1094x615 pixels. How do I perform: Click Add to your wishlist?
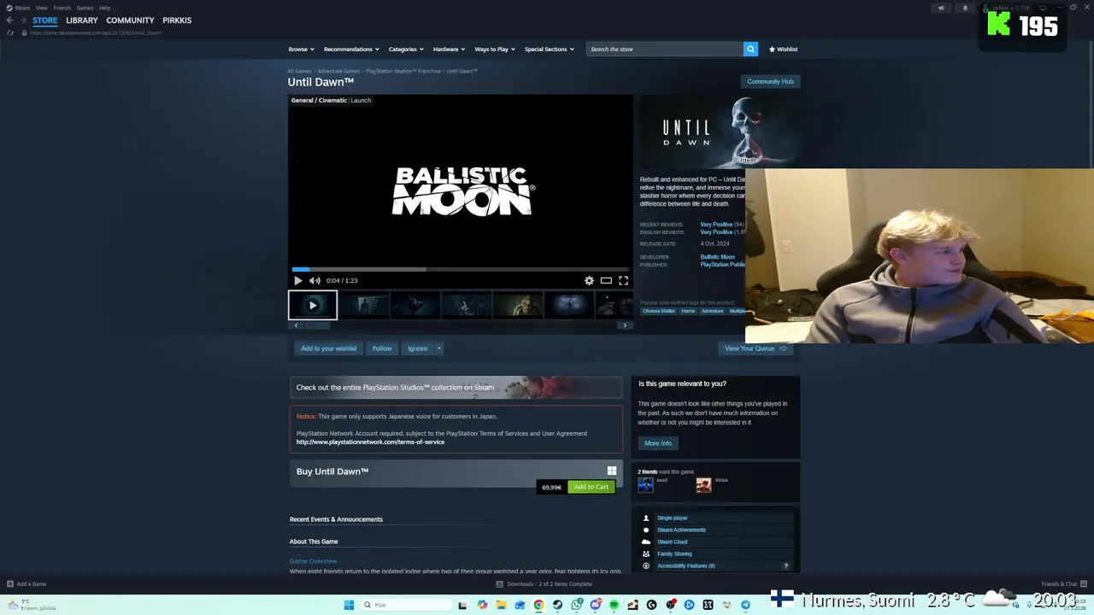click(x=328, y=348)
